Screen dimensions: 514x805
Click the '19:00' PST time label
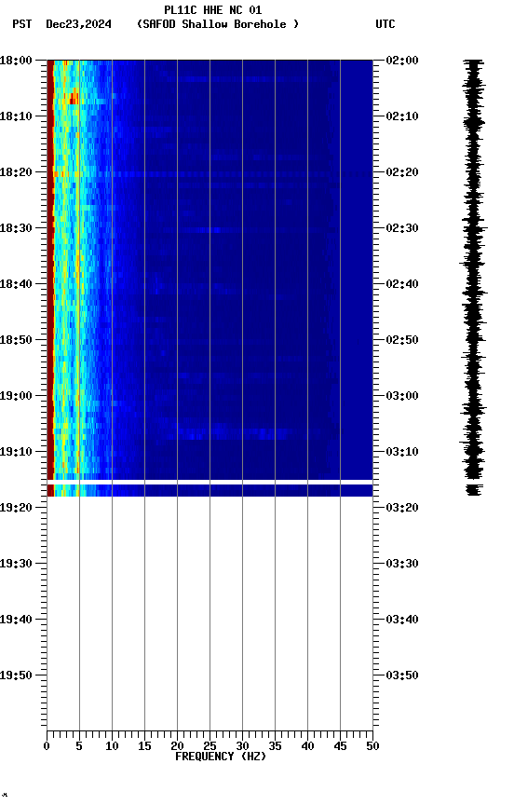[x=16, y=396]
